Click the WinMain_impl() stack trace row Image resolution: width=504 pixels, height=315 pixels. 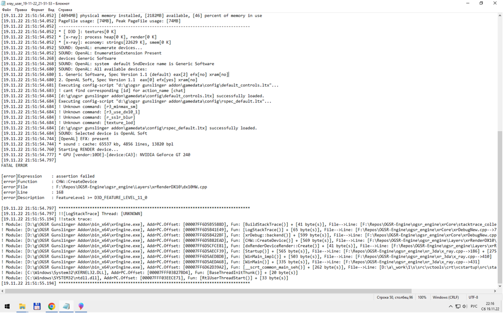(246, 257)
